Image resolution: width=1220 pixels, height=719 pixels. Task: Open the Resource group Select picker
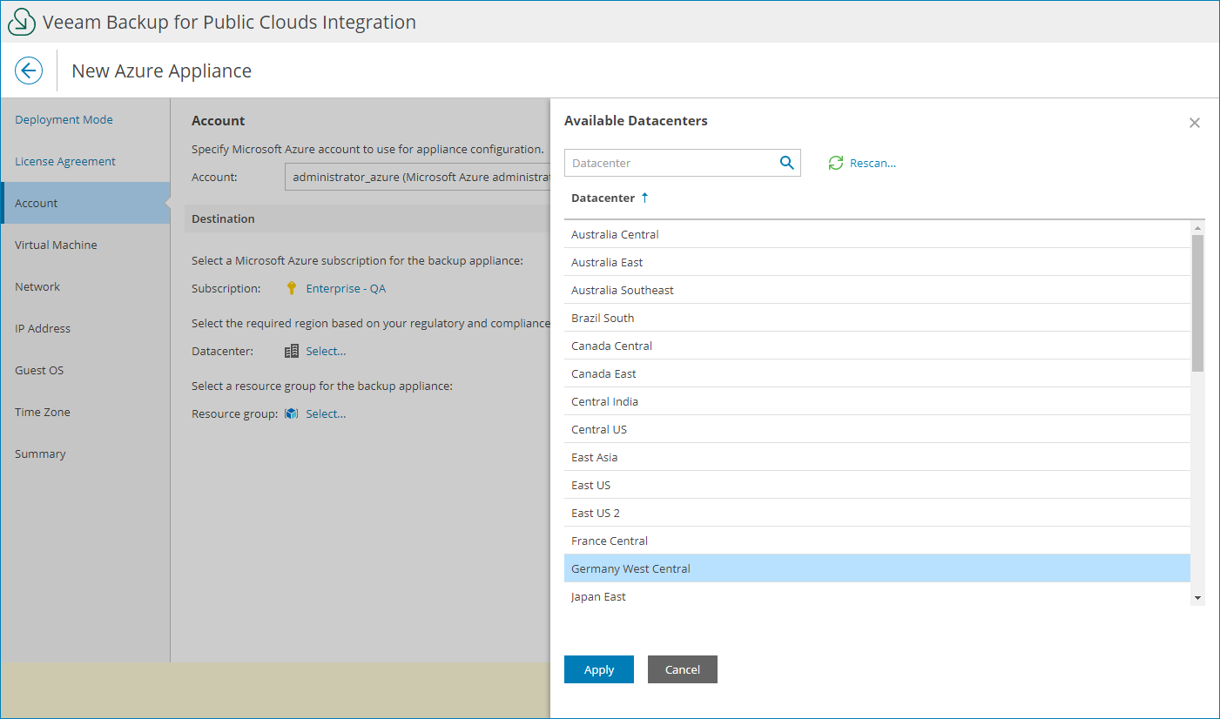click(x=326, y=413)
